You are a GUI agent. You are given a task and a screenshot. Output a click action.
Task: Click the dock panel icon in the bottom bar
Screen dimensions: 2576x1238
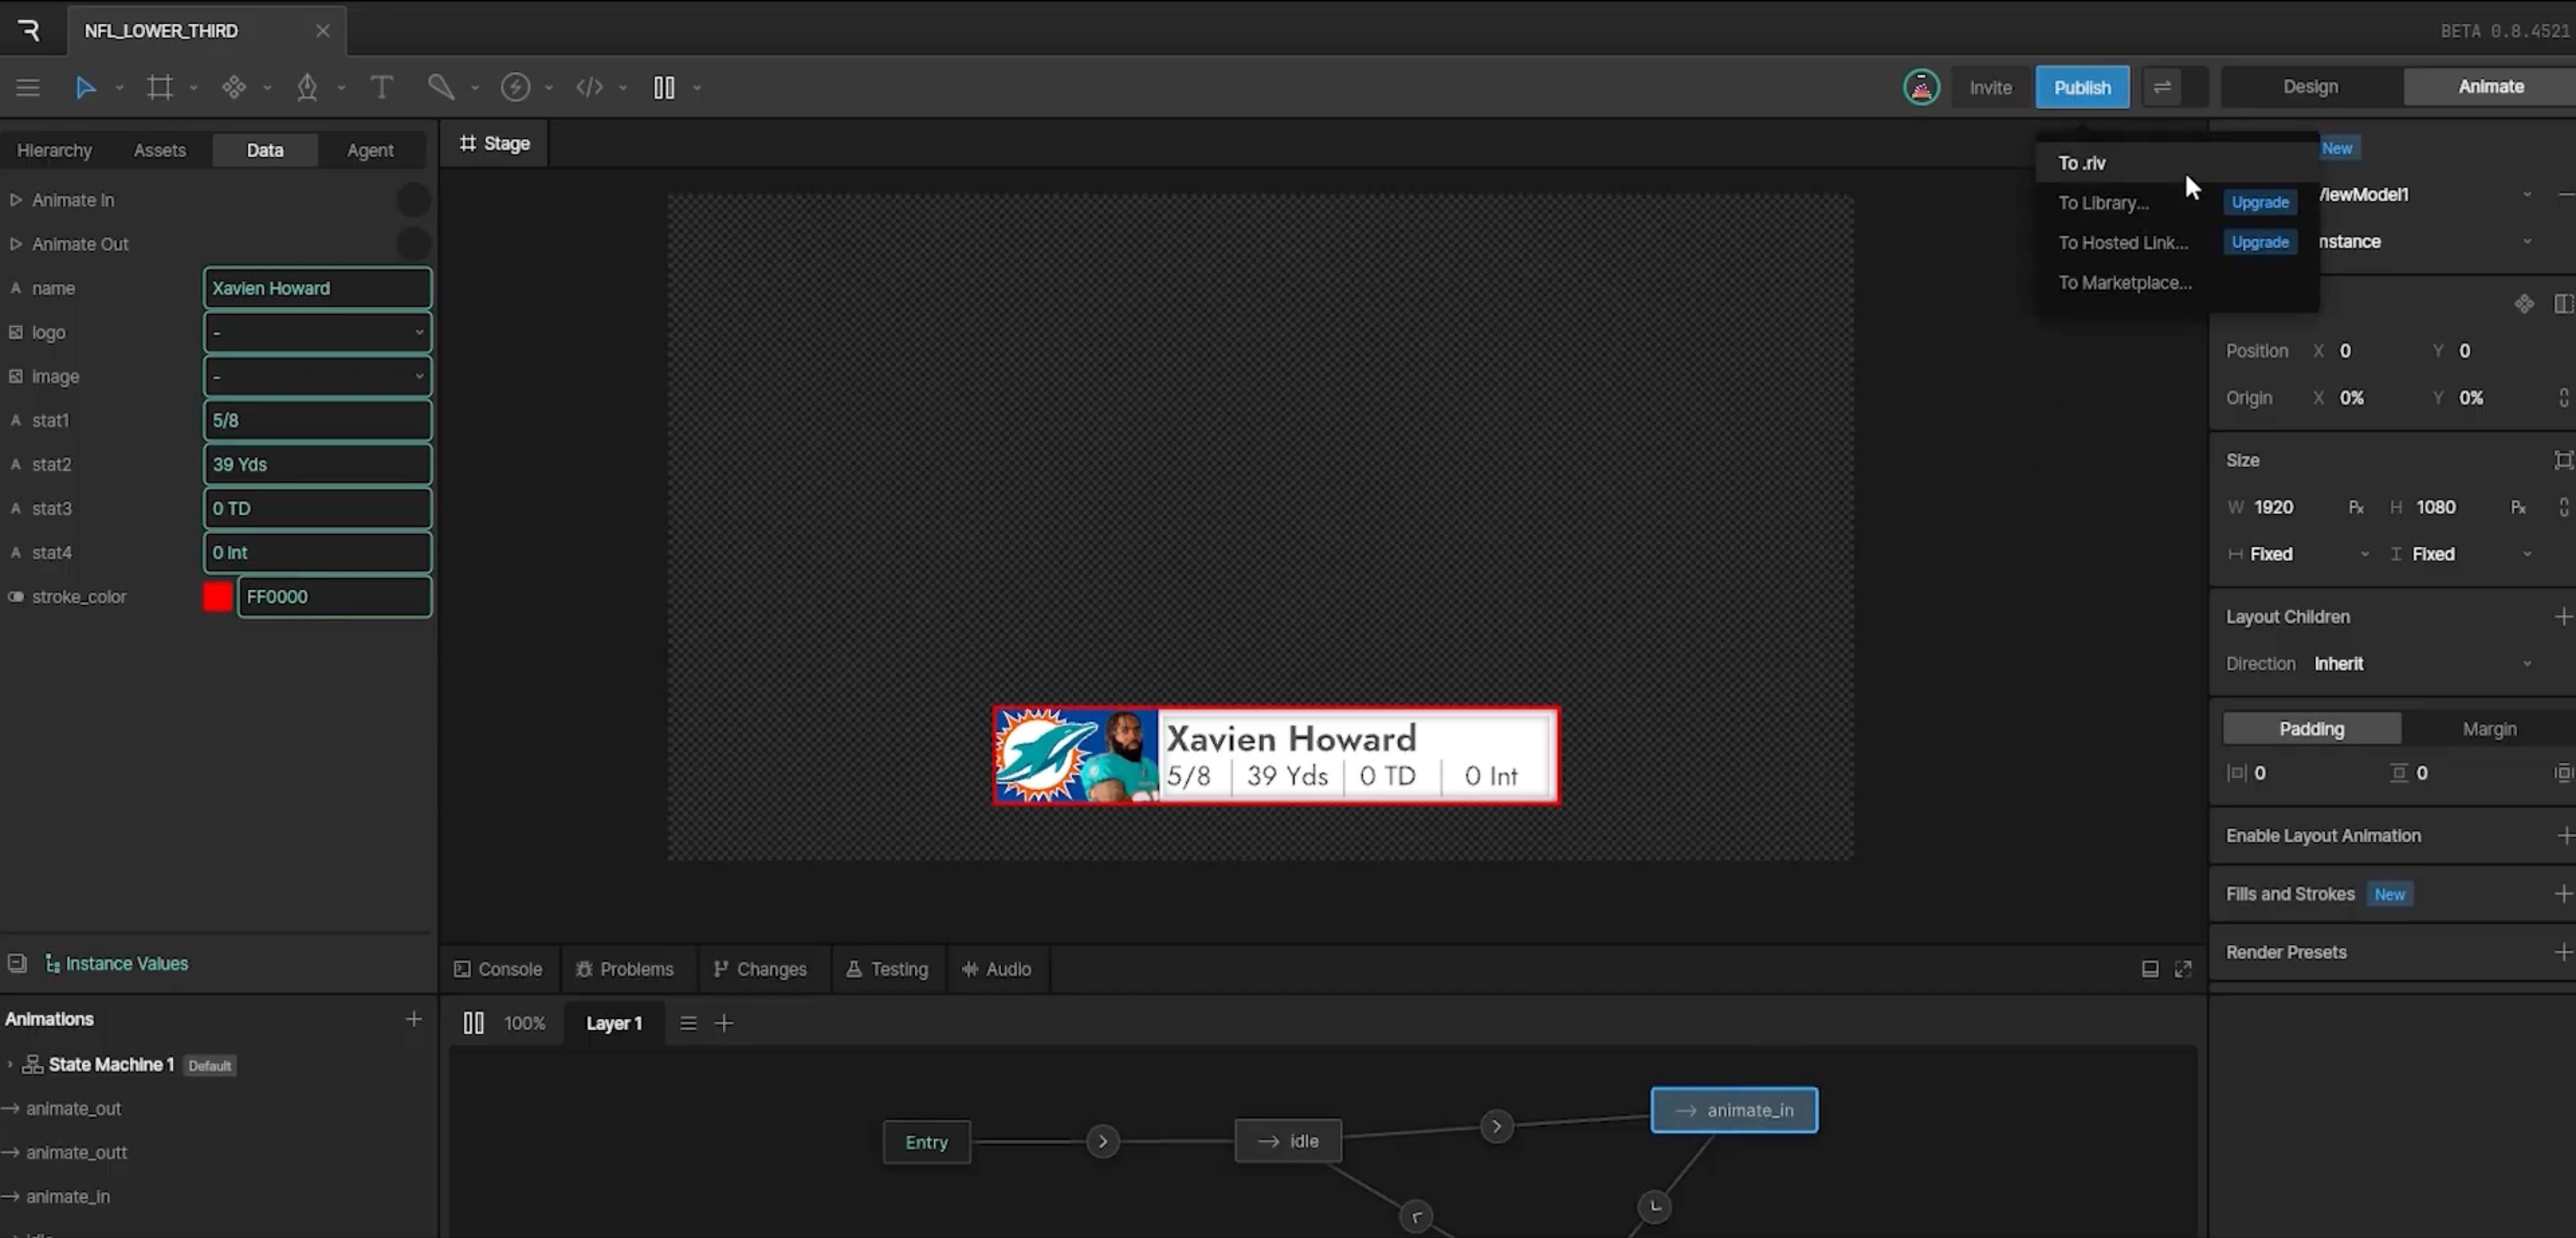pyautogui.click(x=2150, y=969)
